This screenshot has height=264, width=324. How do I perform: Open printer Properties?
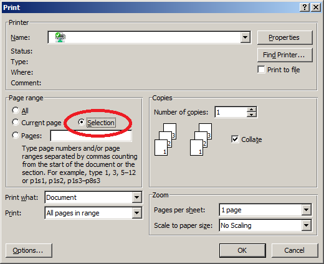coord(285,37)
